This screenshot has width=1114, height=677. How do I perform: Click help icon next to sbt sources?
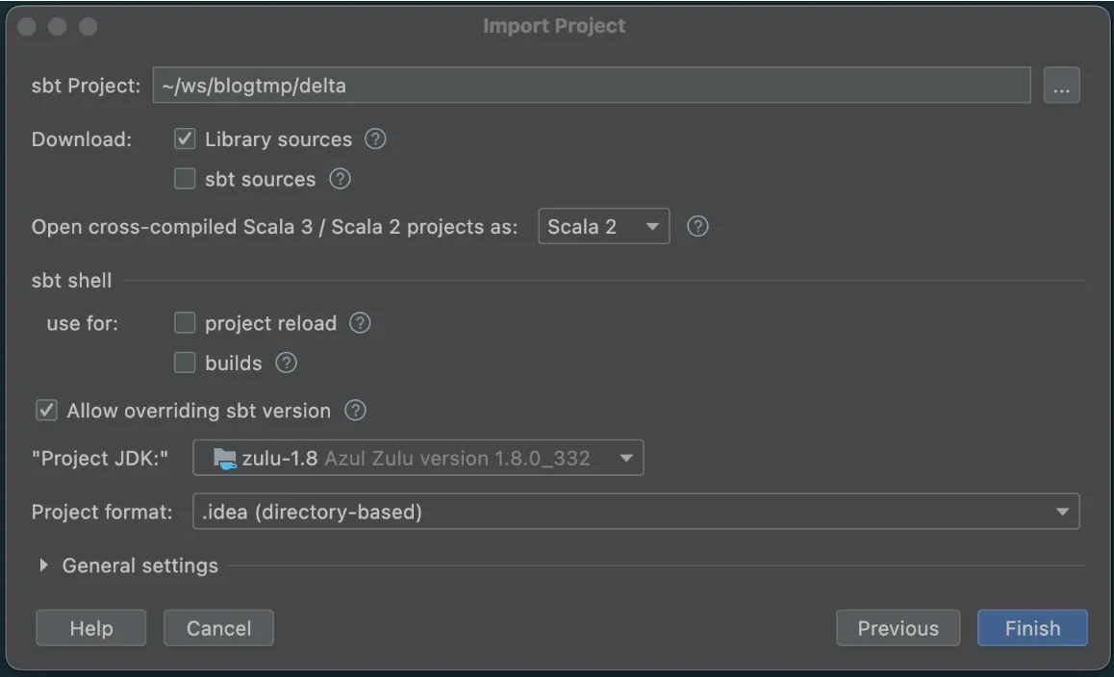pyautogui.click(x=340, y=179)
